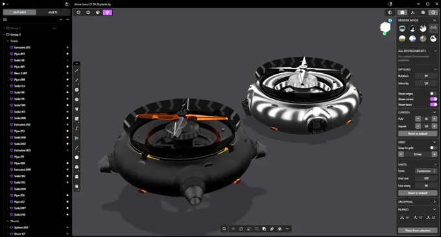Click the rotate icon in bottom bar
The height and width of the screenshot is (237, 441).
click(x=241, y=229)
